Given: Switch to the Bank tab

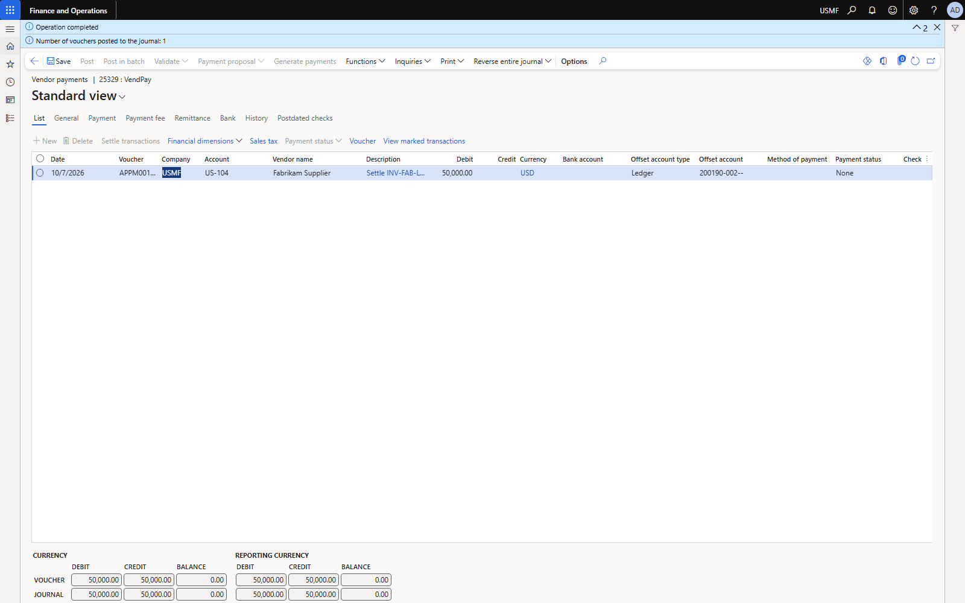Looking at the screenshot, I should tap(228, 118).
